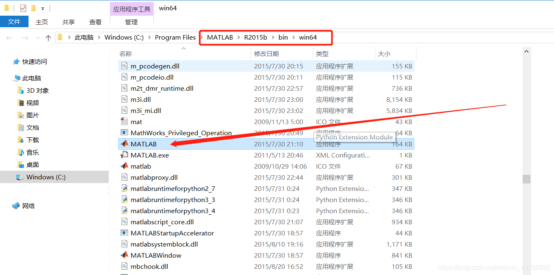Click the m3i.dll file icon
This screenshot has width=554, height=275.
pyautogui.click(x=124, y=99)
